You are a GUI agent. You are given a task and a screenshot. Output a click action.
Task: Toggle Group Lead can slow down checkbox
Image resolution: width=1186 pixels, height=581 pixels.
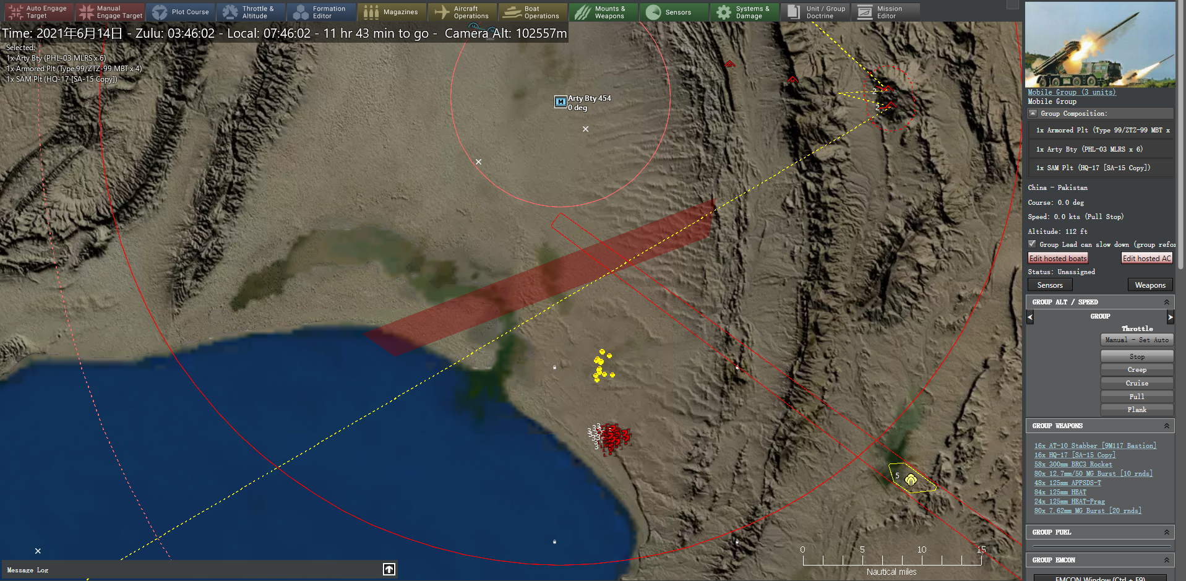(x=1032, y=244)
